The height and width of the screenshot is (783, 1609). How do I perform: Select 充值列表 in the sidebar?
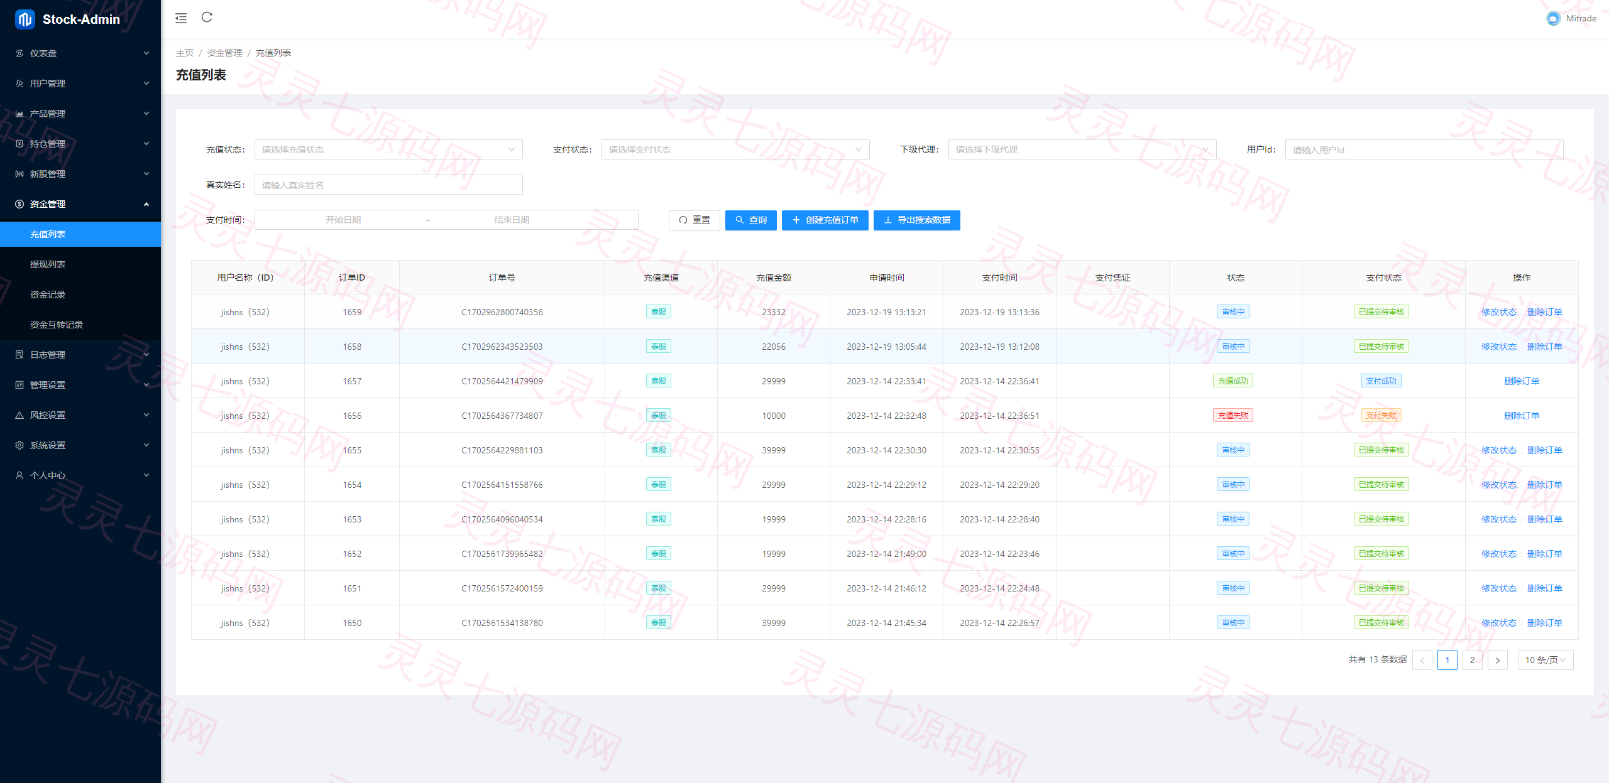pyautogui.click(x=80, y=234)
